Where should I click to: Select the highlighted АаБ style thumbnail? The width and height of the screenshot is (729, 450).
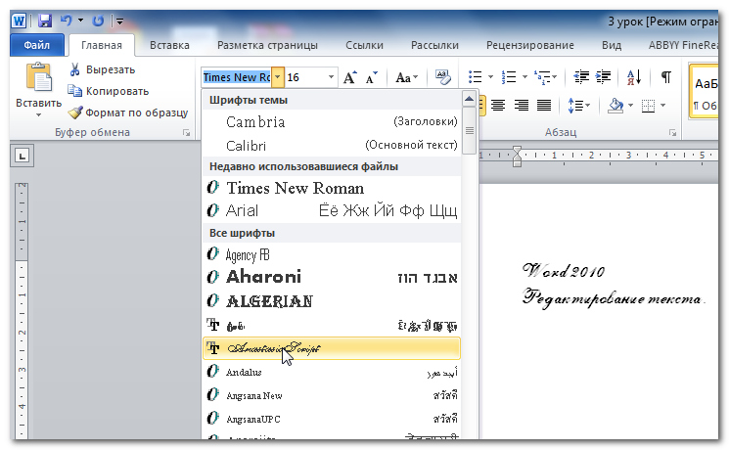pyautogui.click(x=706, y=91)
